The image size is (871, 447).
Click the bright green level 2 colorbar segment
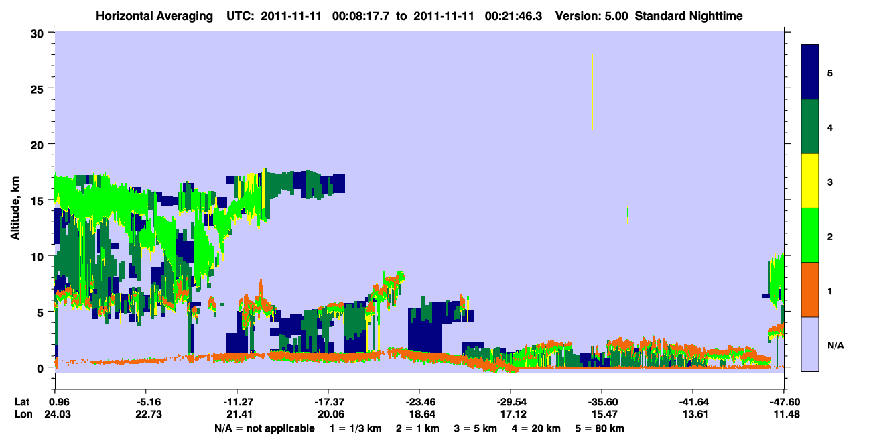pyautogui.click(x=810, y=235)
